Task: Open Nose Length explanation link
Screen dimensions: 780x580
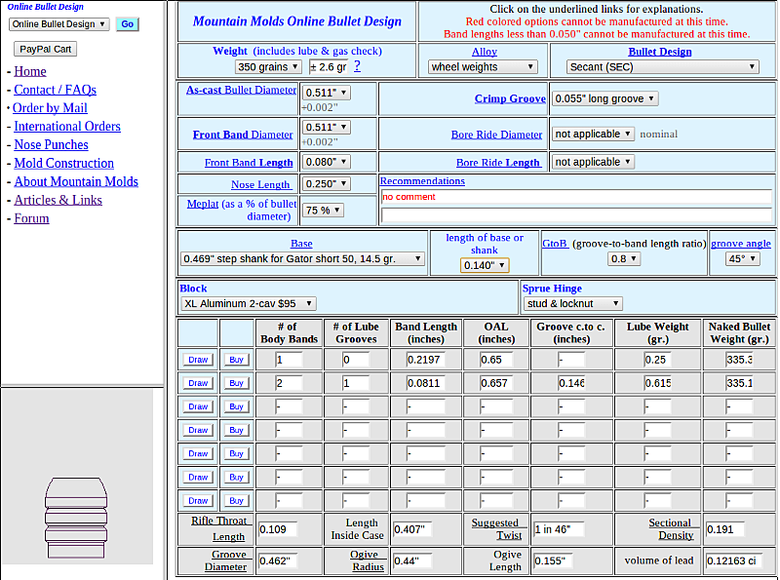Action: pyautogui.click(x=260, y=184)
